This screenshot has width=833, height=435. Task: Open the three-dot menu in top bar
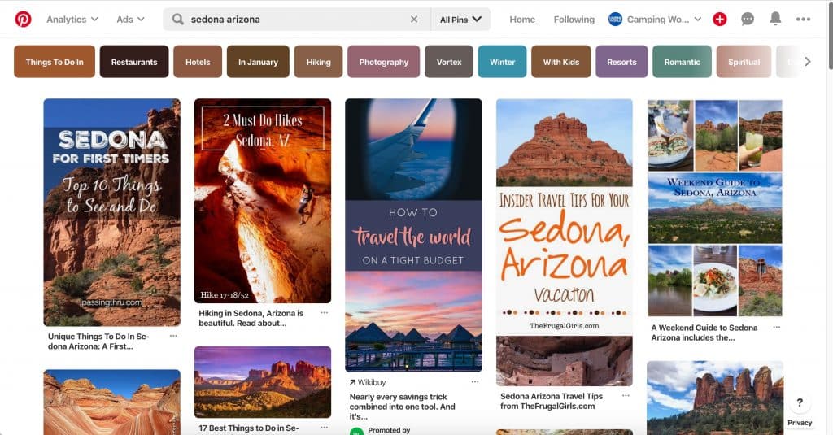tap(803, 20)
